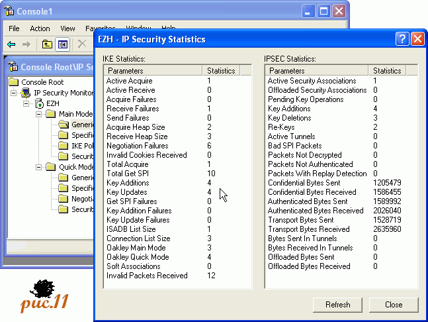Open the IKE Policies folder under Main Mode
Viewport: 428px width, 322px height.
click(x=64, y=146)
